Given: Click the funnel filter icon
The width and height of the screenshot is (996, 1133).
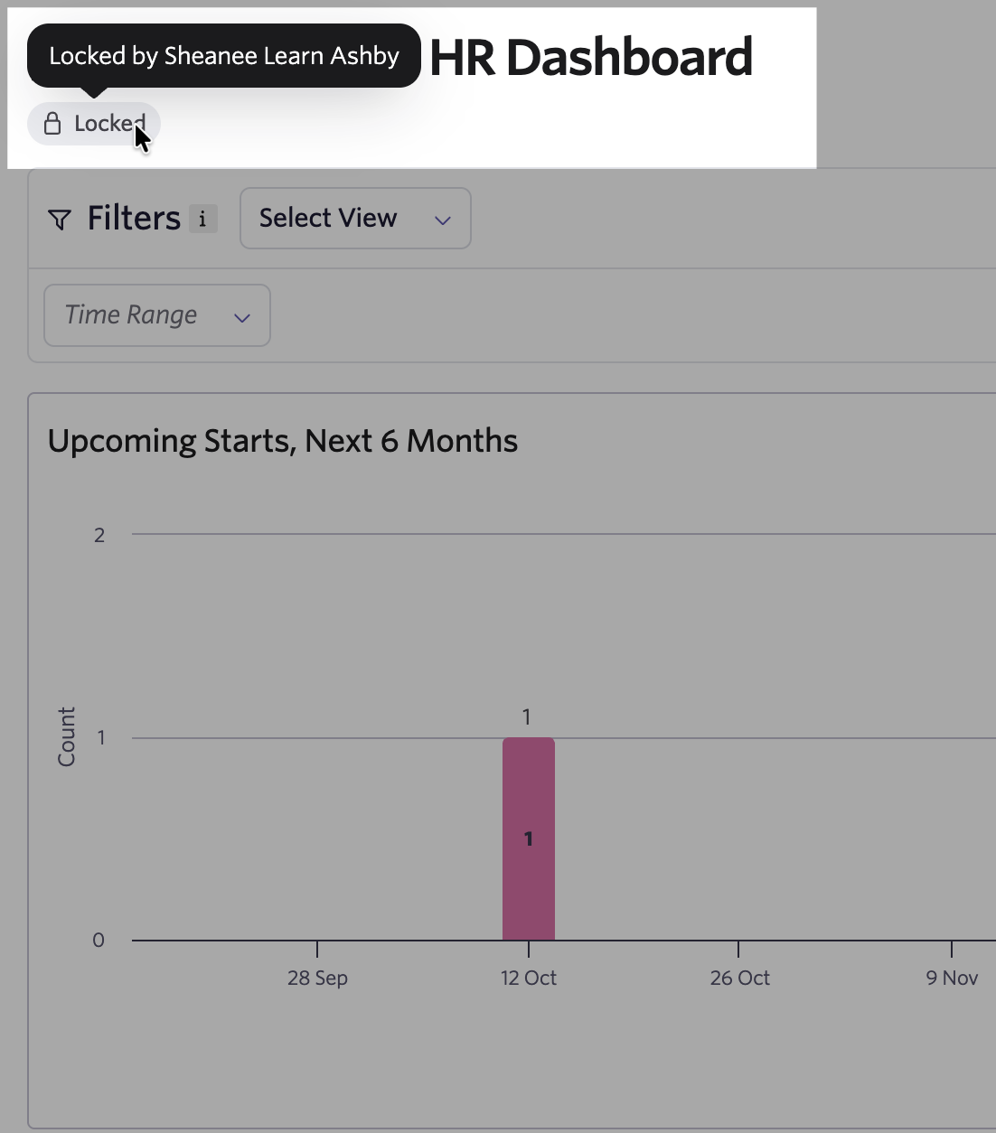Looking at the screenshot, I should coord(60,220).
